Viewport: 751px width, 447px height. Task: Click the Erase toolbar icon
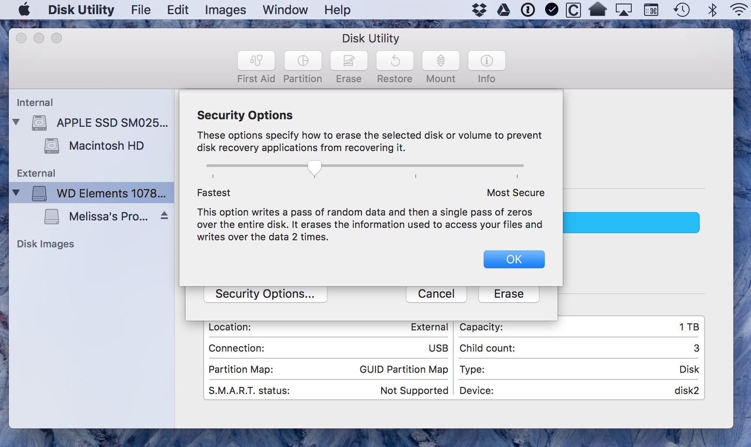(349, 61)
